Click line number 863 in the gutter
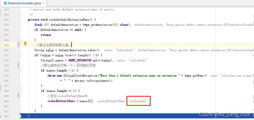Viewport: 254px width, 120px height. click(6, 116)
